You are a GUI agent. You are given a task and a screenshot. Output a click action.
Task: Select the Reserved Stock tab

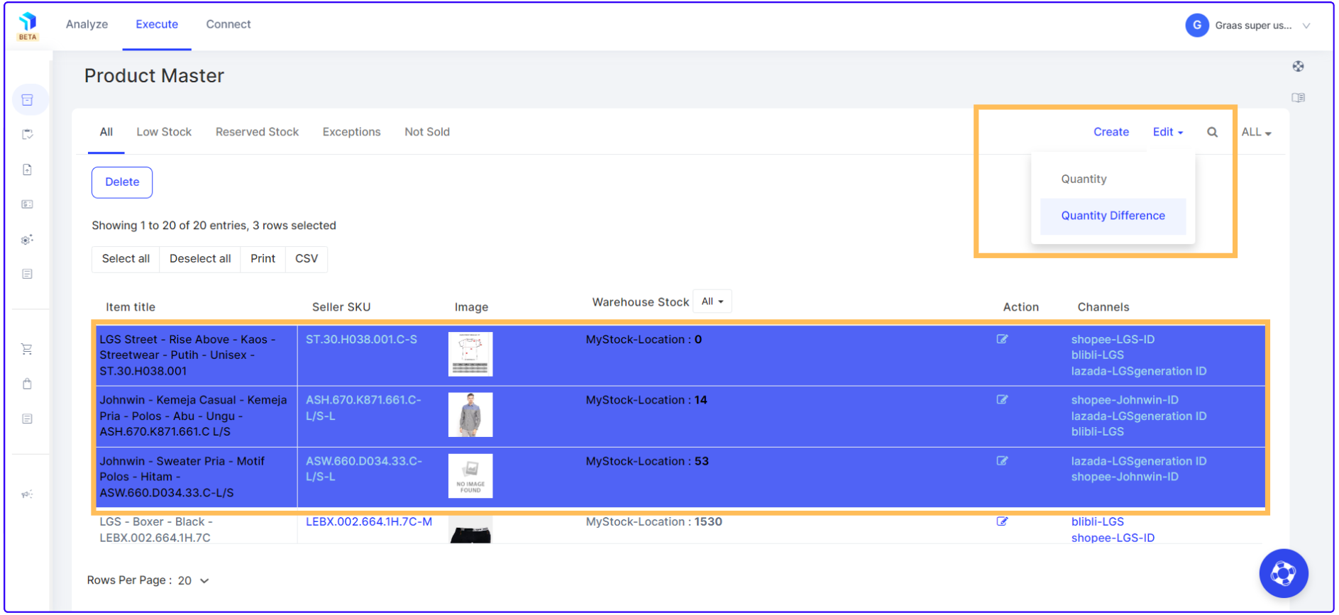tap(257, 132)
